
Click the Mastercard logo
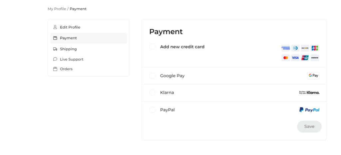(285, 58)
